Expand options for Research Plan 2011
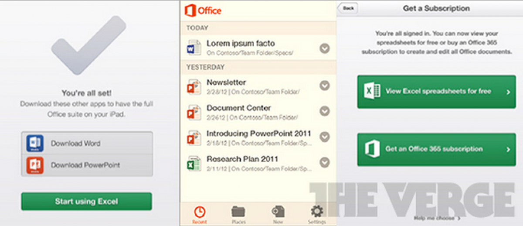 click(324, 163)
